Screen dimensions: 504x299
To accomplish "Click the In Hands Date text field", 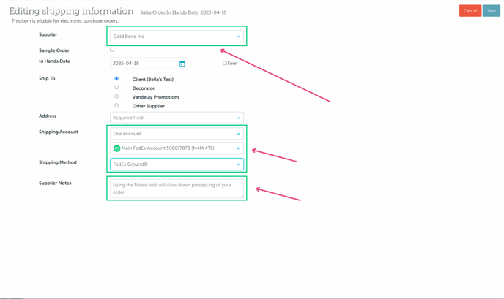I will pos(143,64).
